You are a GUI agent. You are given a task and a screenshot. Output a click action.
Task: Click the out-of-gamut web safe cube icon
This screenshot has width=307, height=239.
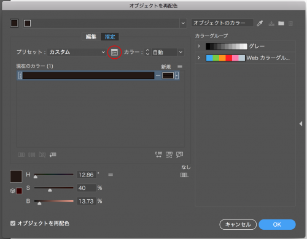point(12,191)
